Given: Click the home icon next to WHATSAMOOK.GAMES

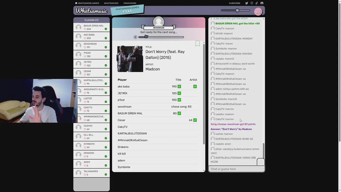Looking at the screenshot, I should 76,3.
